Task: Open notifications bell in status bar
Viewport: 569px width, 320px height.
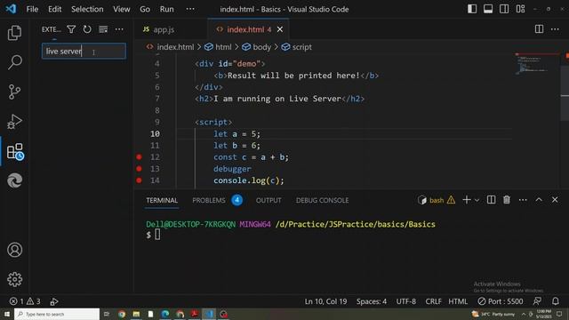Action: (555, 301)
